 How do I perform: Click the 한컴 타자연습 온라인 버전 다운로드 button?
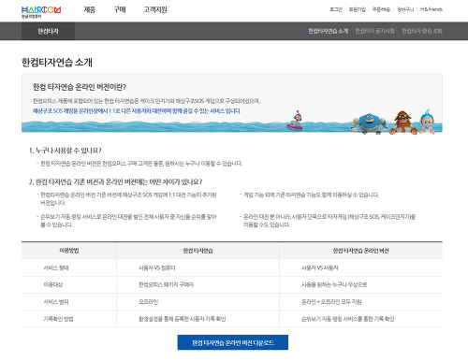click(233, 342)
